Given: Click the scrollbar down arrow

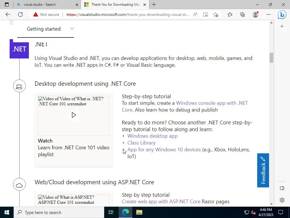Looking at the screenshot, I should click(x=271, y=204).
